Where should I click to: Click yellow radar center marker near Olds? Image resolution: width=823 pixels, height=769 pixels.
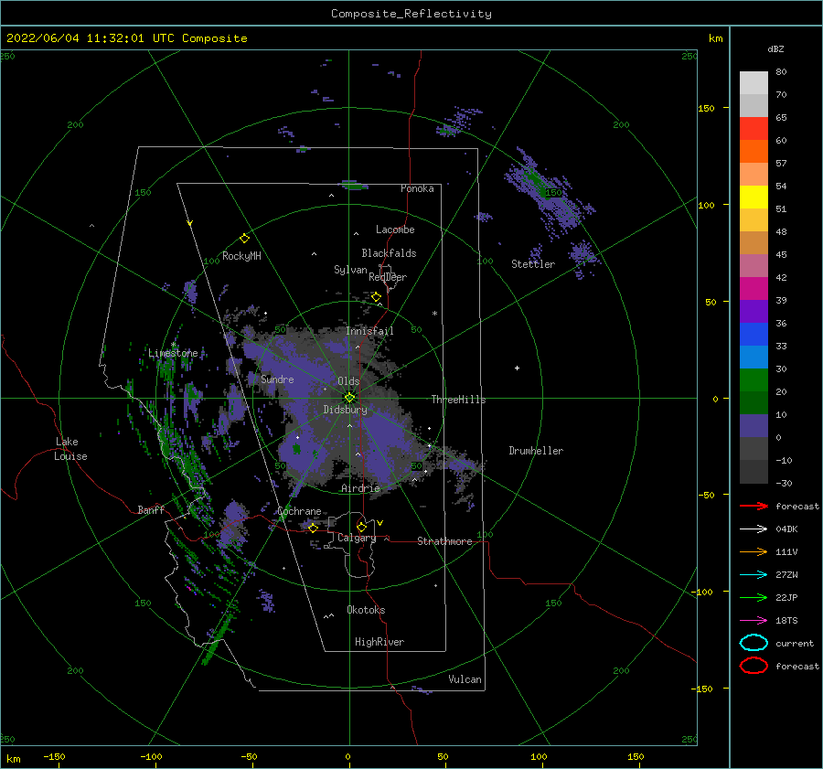[x=349, y=398]
